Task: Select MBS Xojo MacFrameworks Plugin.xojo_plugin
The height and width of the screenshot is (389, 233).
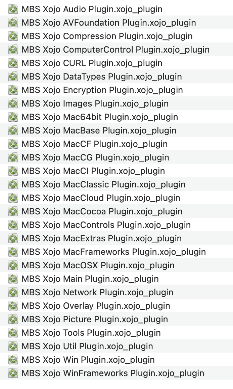Action: 114,252
